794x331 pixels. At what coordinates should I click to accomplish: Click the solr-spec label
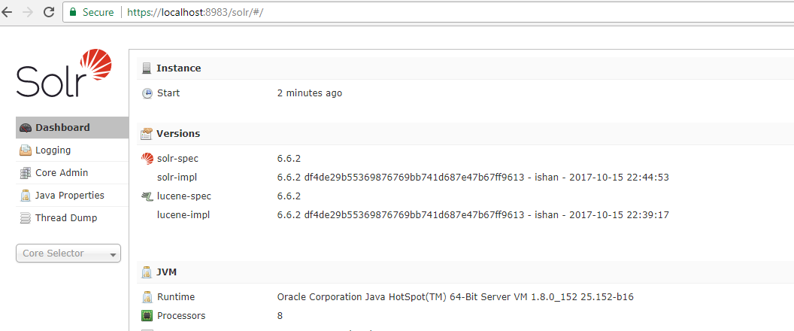[177, 159]
